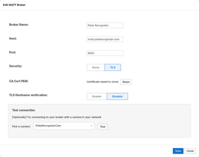Enable TLS Hostname verification

(97, 96)
